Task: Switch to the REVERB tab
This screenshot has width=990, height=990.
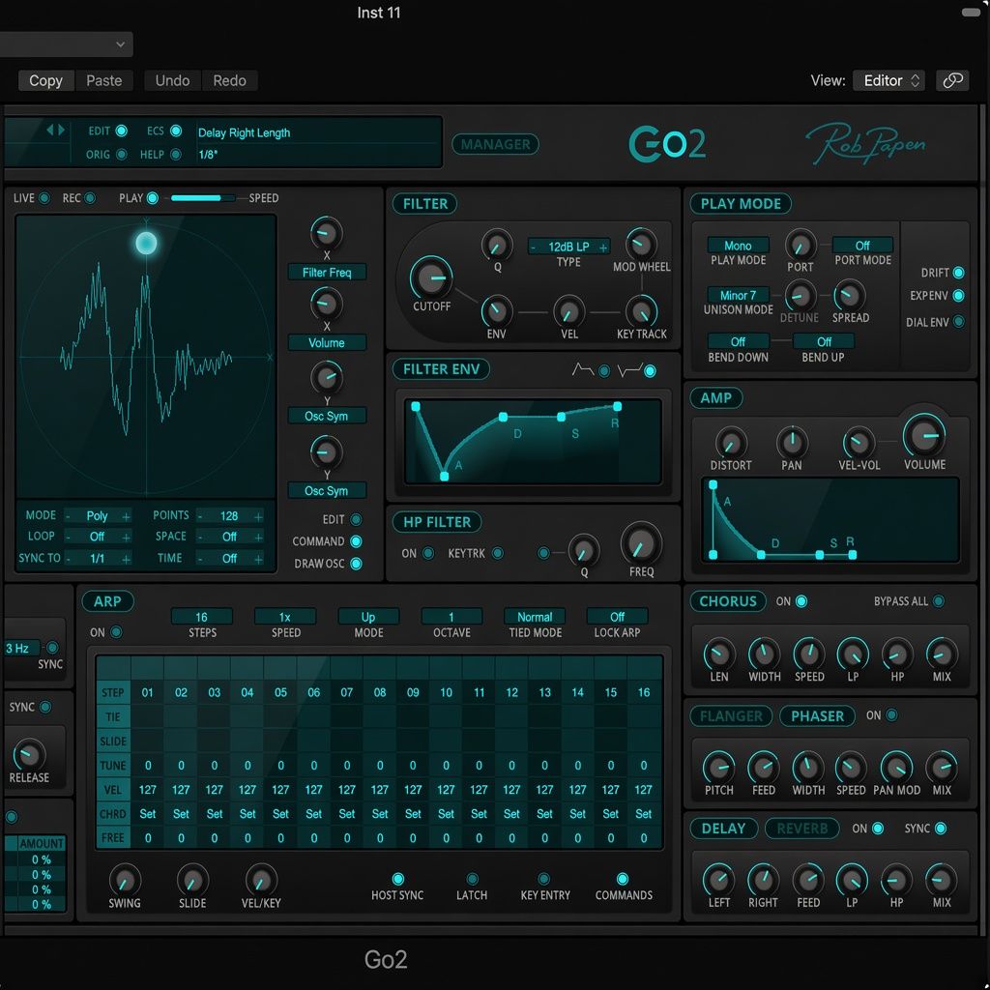Action: pyautogui.click(x=801, y=829)
